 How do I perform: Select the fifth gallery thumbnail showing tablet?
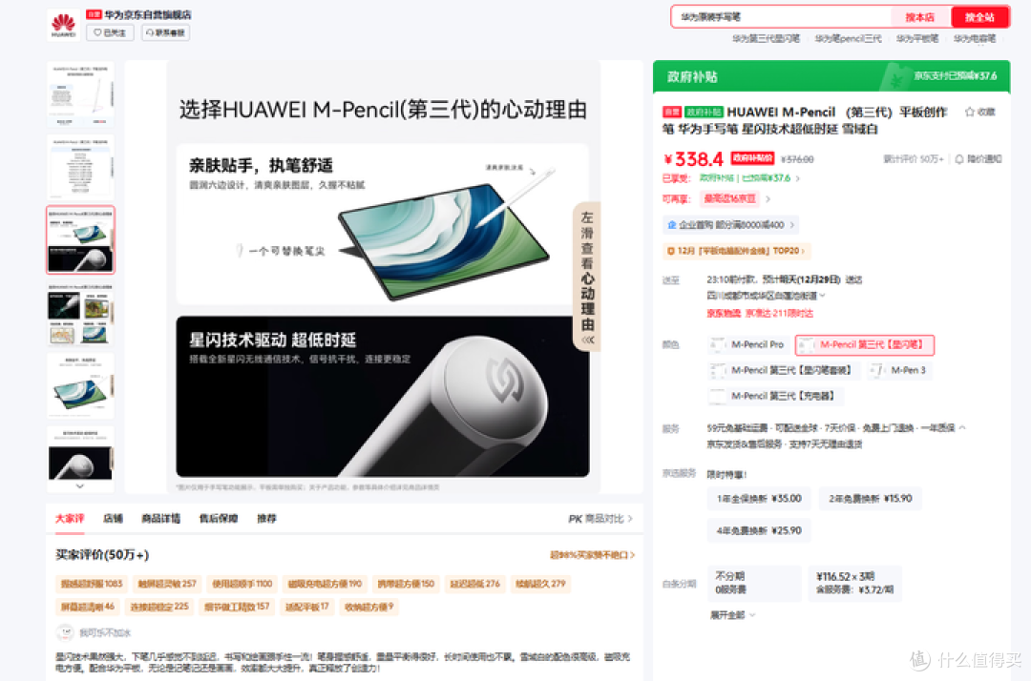tap(81, 386)
